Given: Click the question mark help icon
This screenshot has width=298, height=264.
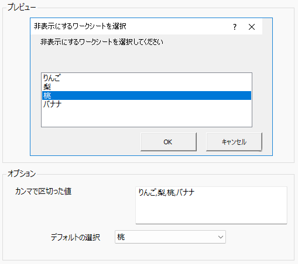Looking at the screenshot, I should [235, 27].
